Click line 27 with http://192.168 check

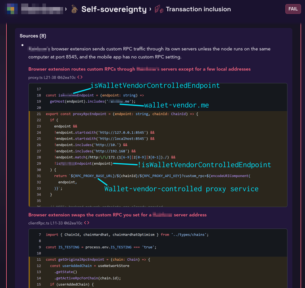(95, 151)
